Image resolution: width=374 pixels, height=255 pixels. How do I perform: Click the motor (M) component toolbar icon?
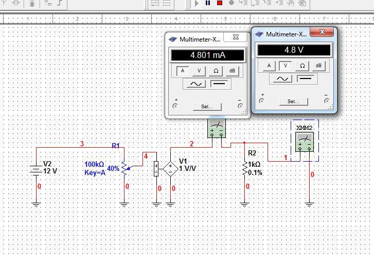pos(16,3)
